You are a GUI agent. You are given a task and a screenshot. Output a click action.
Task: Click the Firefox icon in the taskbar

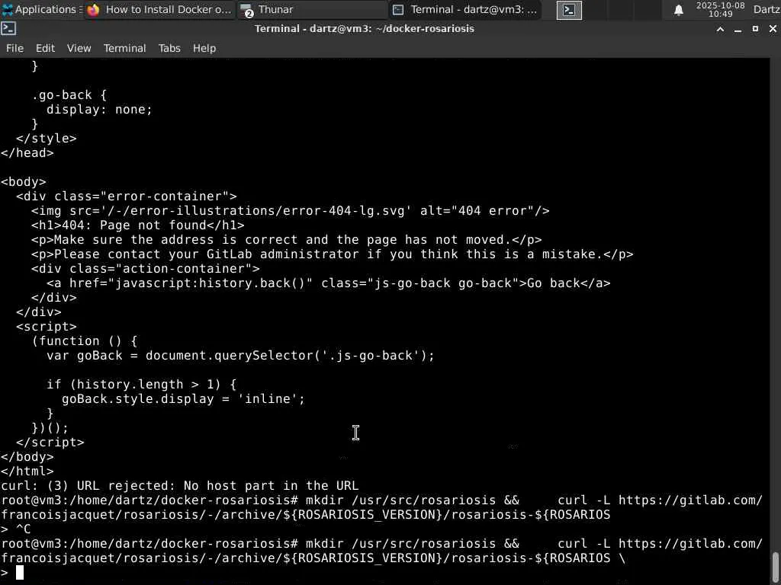point(93,10)
